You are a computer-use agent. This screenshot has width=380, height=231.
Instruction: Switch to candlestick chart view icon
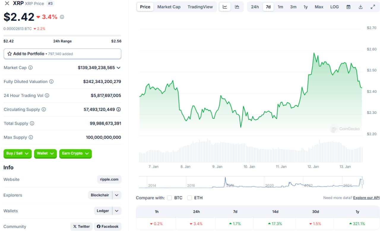click(x=237, y=7)
